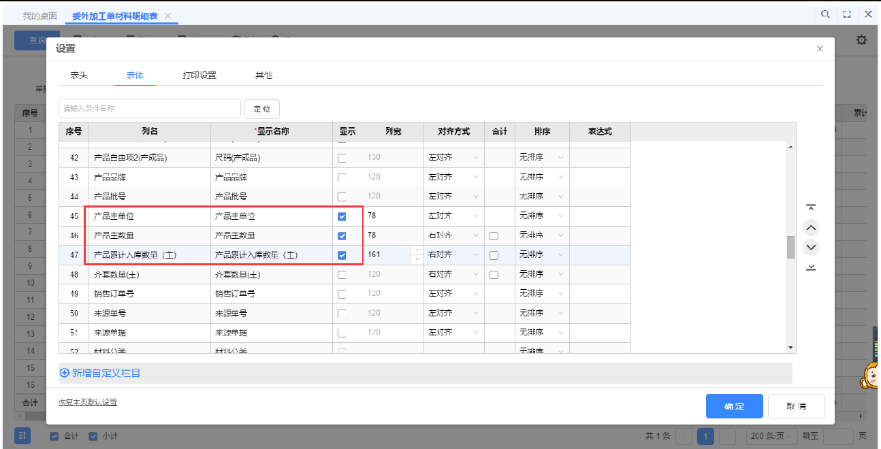The image size is (881, 449).
Task: Click the plus icon beside 新增自定义栏目
Action: pyautogui.click(x=65, y=373)
